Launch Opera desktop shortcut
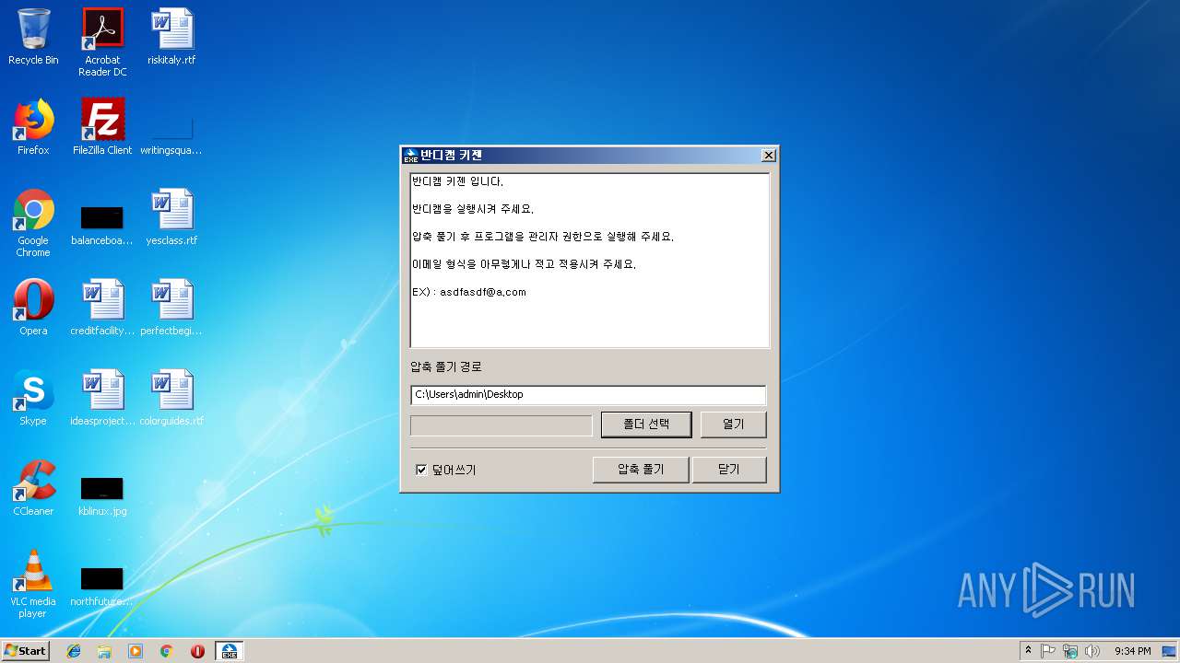The width and height of the screenshot is (1180, 663). coord(33,308)
